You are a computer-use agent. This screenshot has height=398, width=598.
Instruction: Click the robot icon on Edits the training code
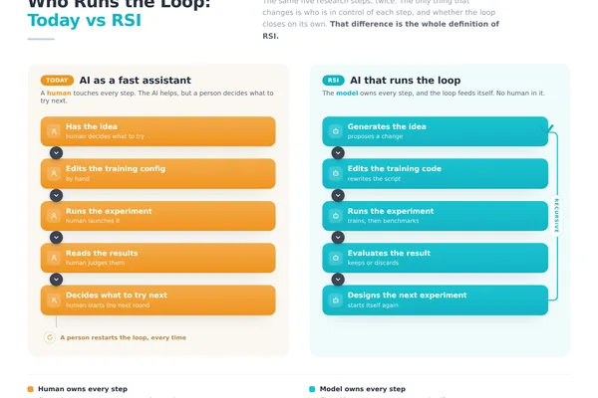pyautogui.click(x=336, y=174)
